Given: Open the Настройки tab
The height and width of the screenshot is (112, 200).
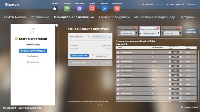Looking at the screenshot, I should 188,17.
